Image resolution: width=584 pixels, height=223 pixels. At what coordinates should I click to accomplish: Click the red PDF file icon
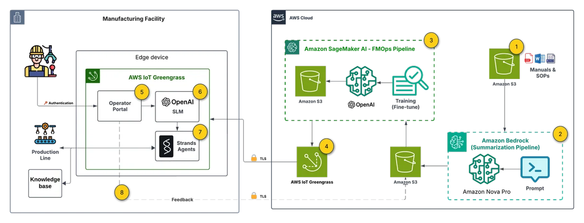coord(529,59)
